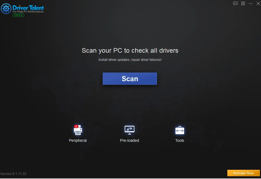
Task: Click the Driver Talent title text
Action: (x=28, y=8)
